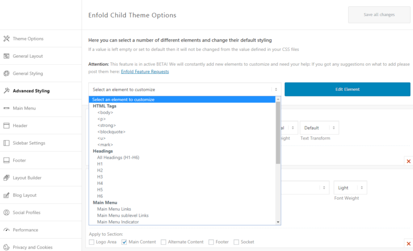Click the Performance gauge icon
This screenshot has height=251, width=413.
[6, 230]
